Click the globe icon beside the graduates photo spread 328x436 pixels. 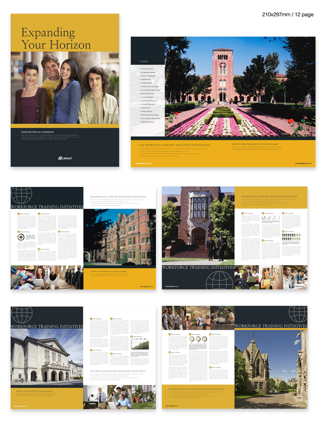tap(219, 280)
